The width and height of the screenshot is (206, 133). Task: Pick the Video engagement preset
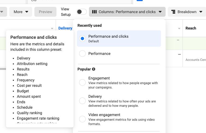(82, 119)
